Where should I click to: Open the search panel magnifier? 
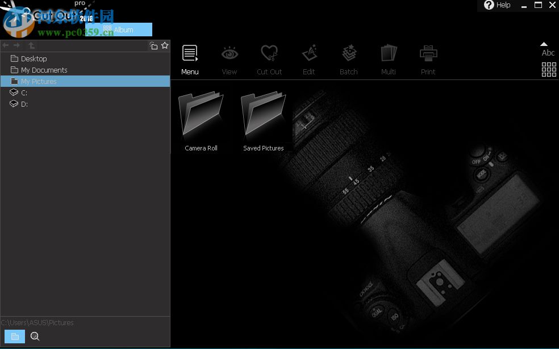point(35,336)
